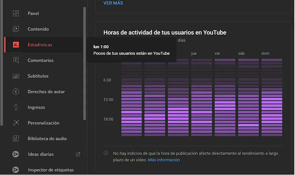Click the Contenido video icon
The width and height of the screenshot is (295, 175).
pos(16,29)
